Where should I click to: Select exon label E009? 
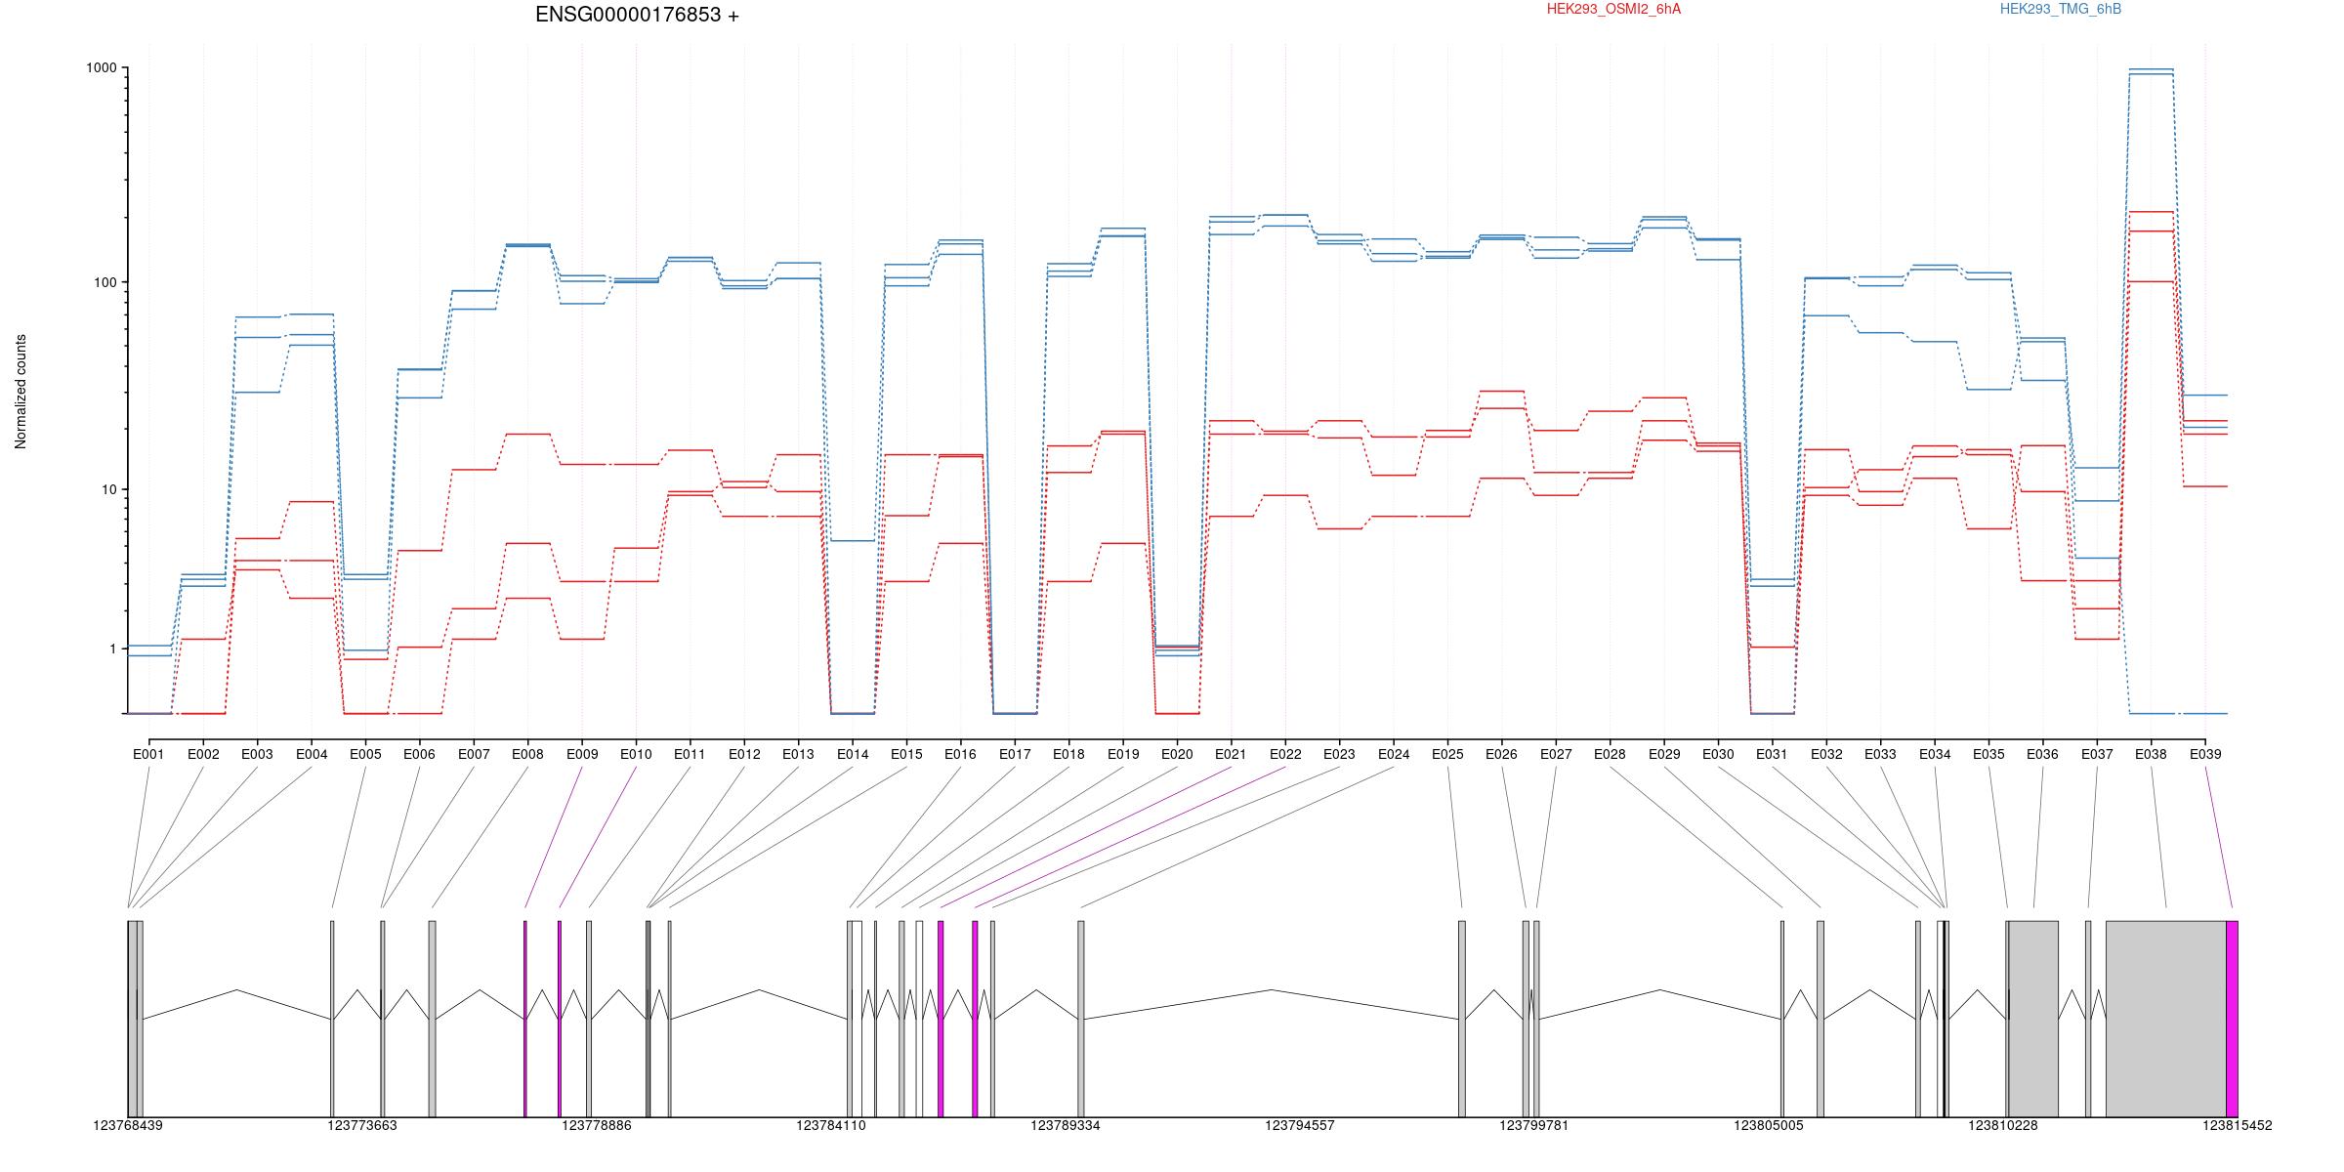point(582,754)
